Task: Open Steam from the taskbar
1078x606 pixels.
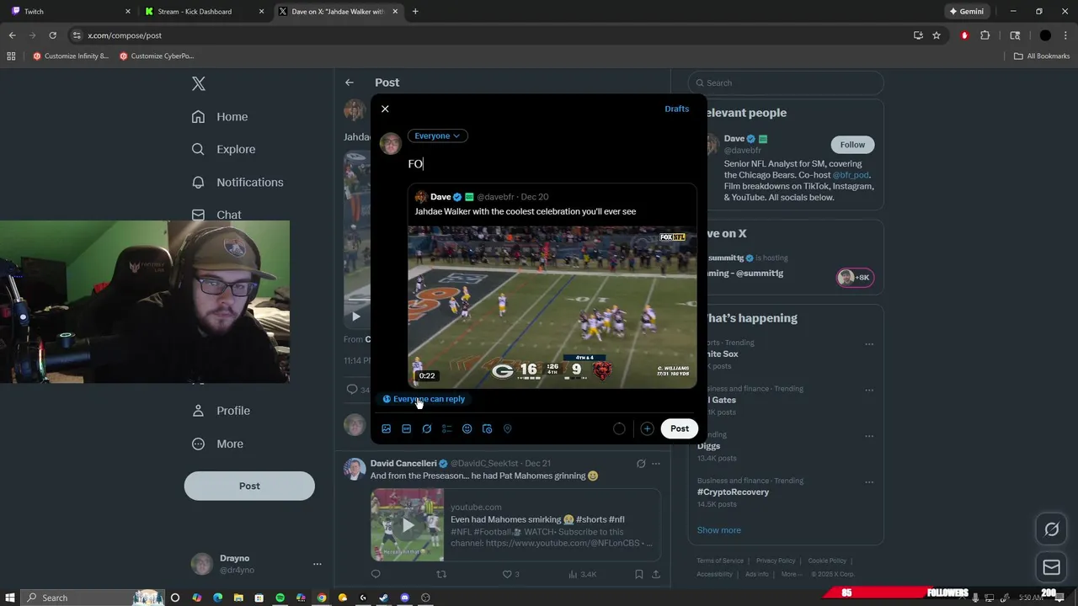Action: coord(384,598)
